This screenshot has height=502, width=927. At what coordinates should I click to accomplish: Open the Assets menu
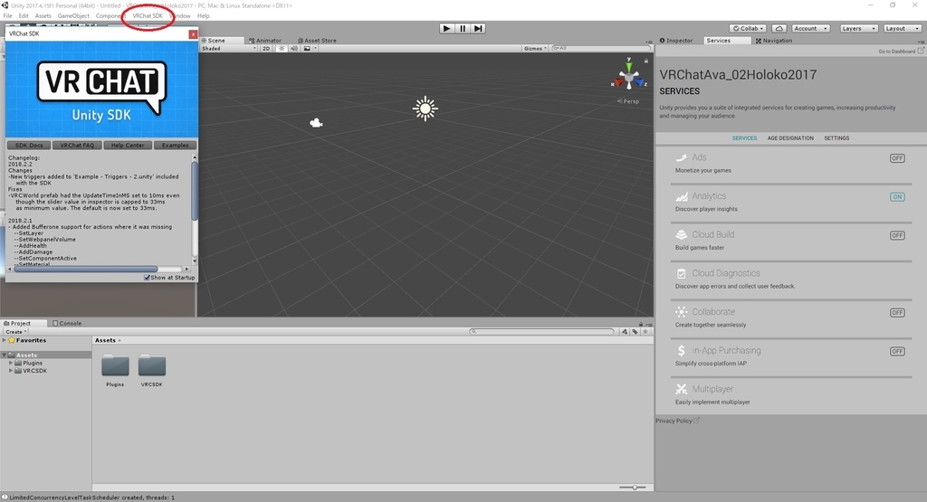pyautogui.click(x=43, y=16)
